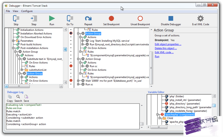Viewport: 223px width, 137px height.
Task: Click log line 'Rules are true'
Action: 14,108
